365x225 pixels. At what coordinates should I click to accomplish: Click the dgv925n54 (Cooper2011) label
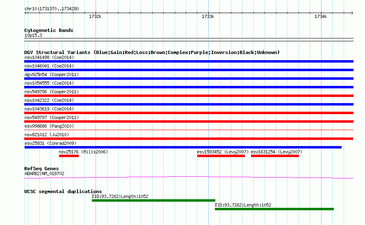coord(52,74)
